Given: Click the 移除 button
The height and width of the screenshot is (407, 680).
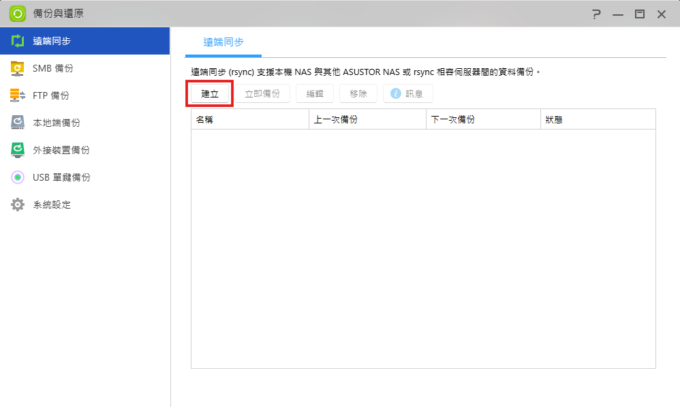Looking at the screenshot, I should coord(358,93).
